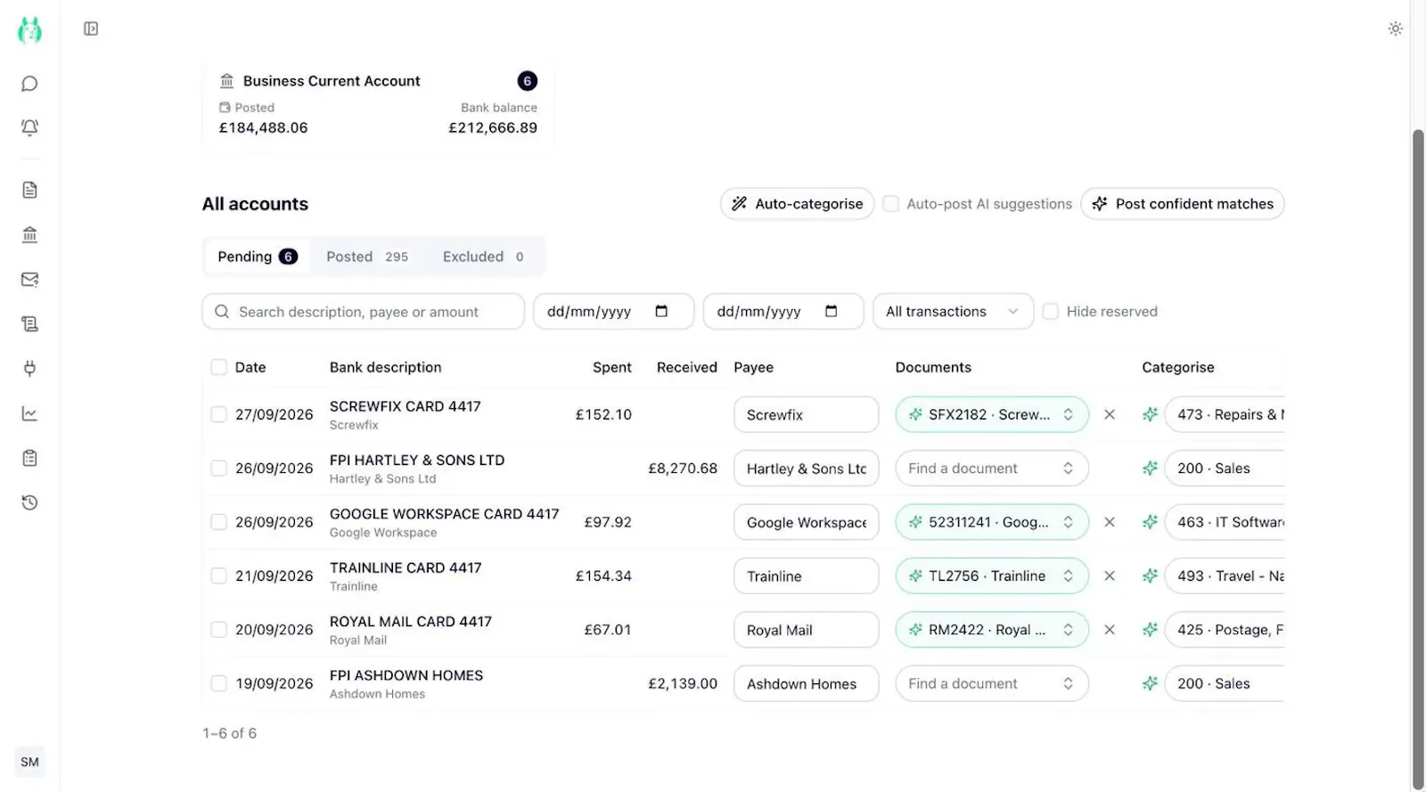Expand the All transactions filter dropdown
Image resolution: width=1426 pixels, height=792 pixels.
tap(953, 312)
